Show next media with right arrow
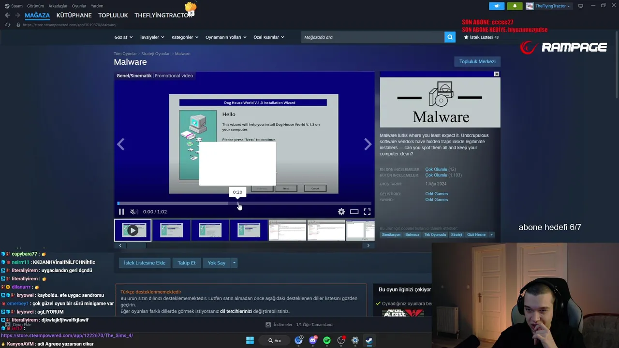The width and height of the screenshot is (619, 348). (368, 144)
